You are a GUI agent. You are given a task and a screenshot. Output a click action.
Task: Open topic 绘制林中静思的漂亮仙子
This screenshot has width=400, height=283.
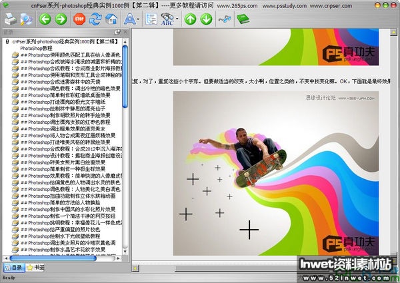[x=63, y=109]
